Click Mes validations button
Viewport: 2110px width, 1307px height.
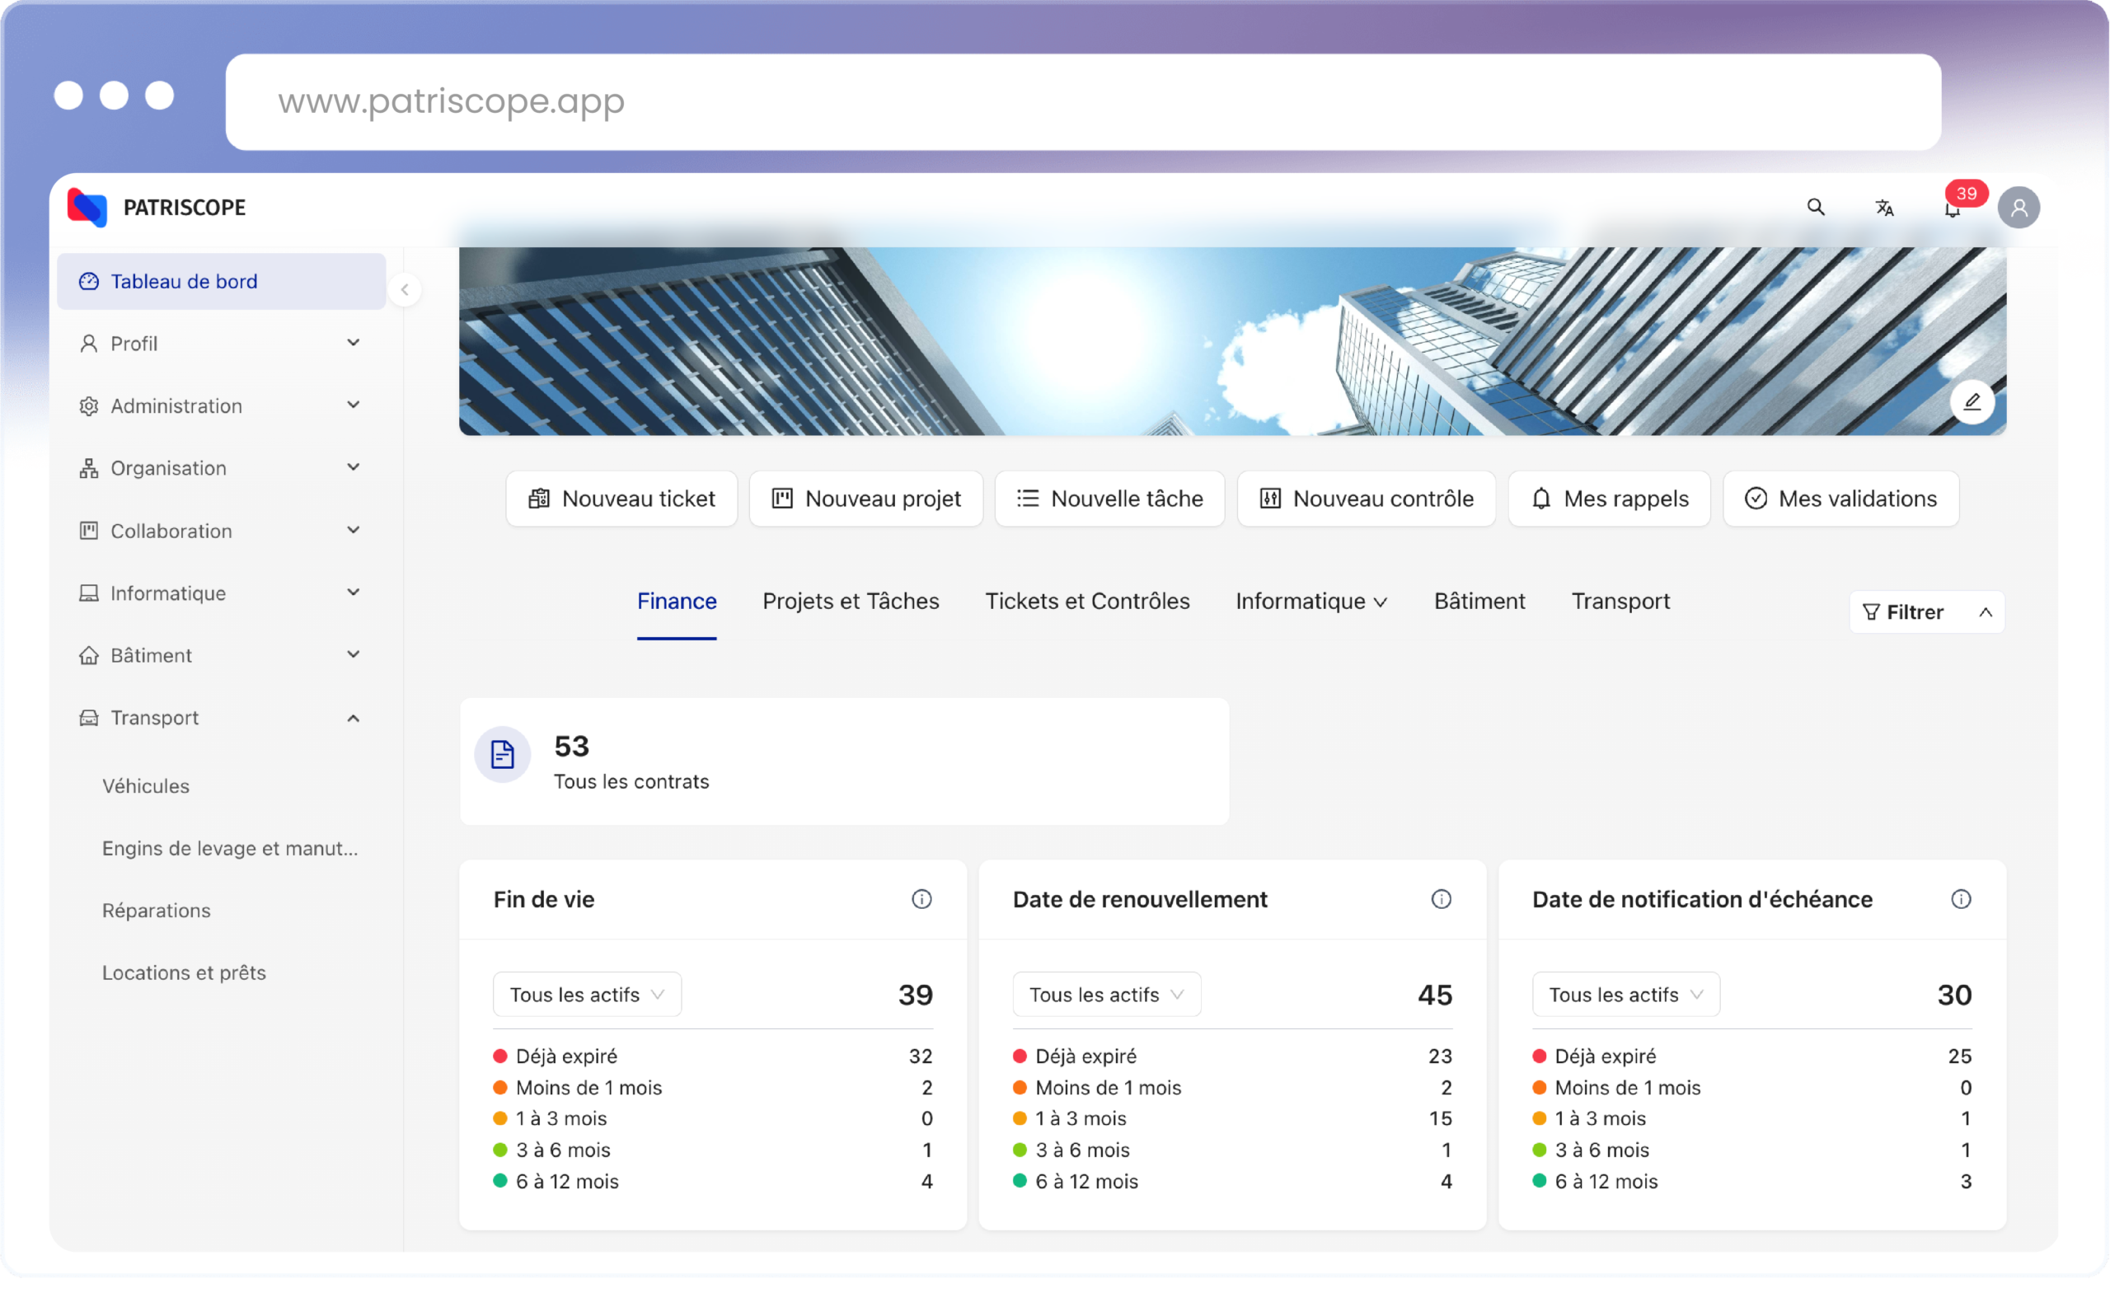(x=1841, y=499)
